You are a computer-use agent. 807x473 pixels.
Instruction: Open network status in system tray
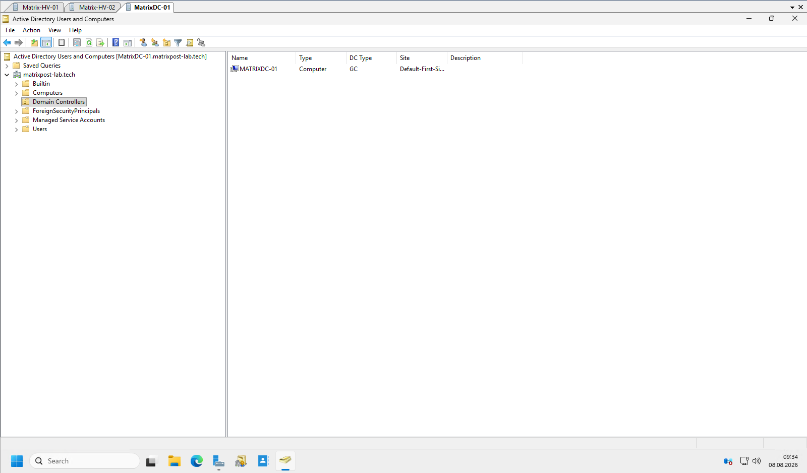pos(744,461)
